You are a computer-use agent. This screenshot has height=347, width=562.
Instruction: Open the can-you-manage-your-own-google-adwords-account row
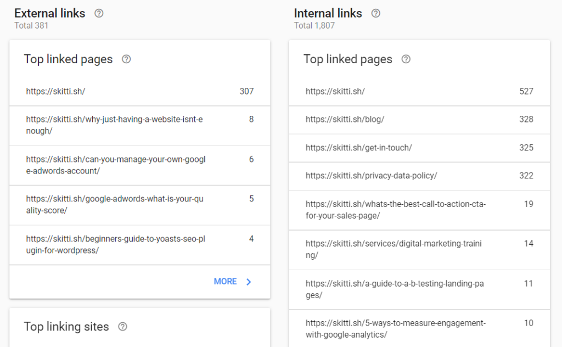pyautogui.click(x=140, y=165)
